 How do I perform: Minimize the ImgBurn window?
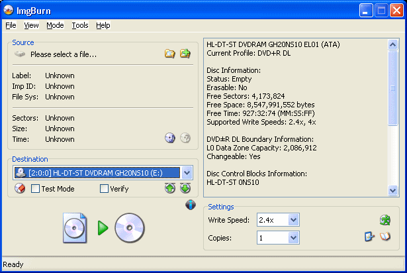coord(366,11)
